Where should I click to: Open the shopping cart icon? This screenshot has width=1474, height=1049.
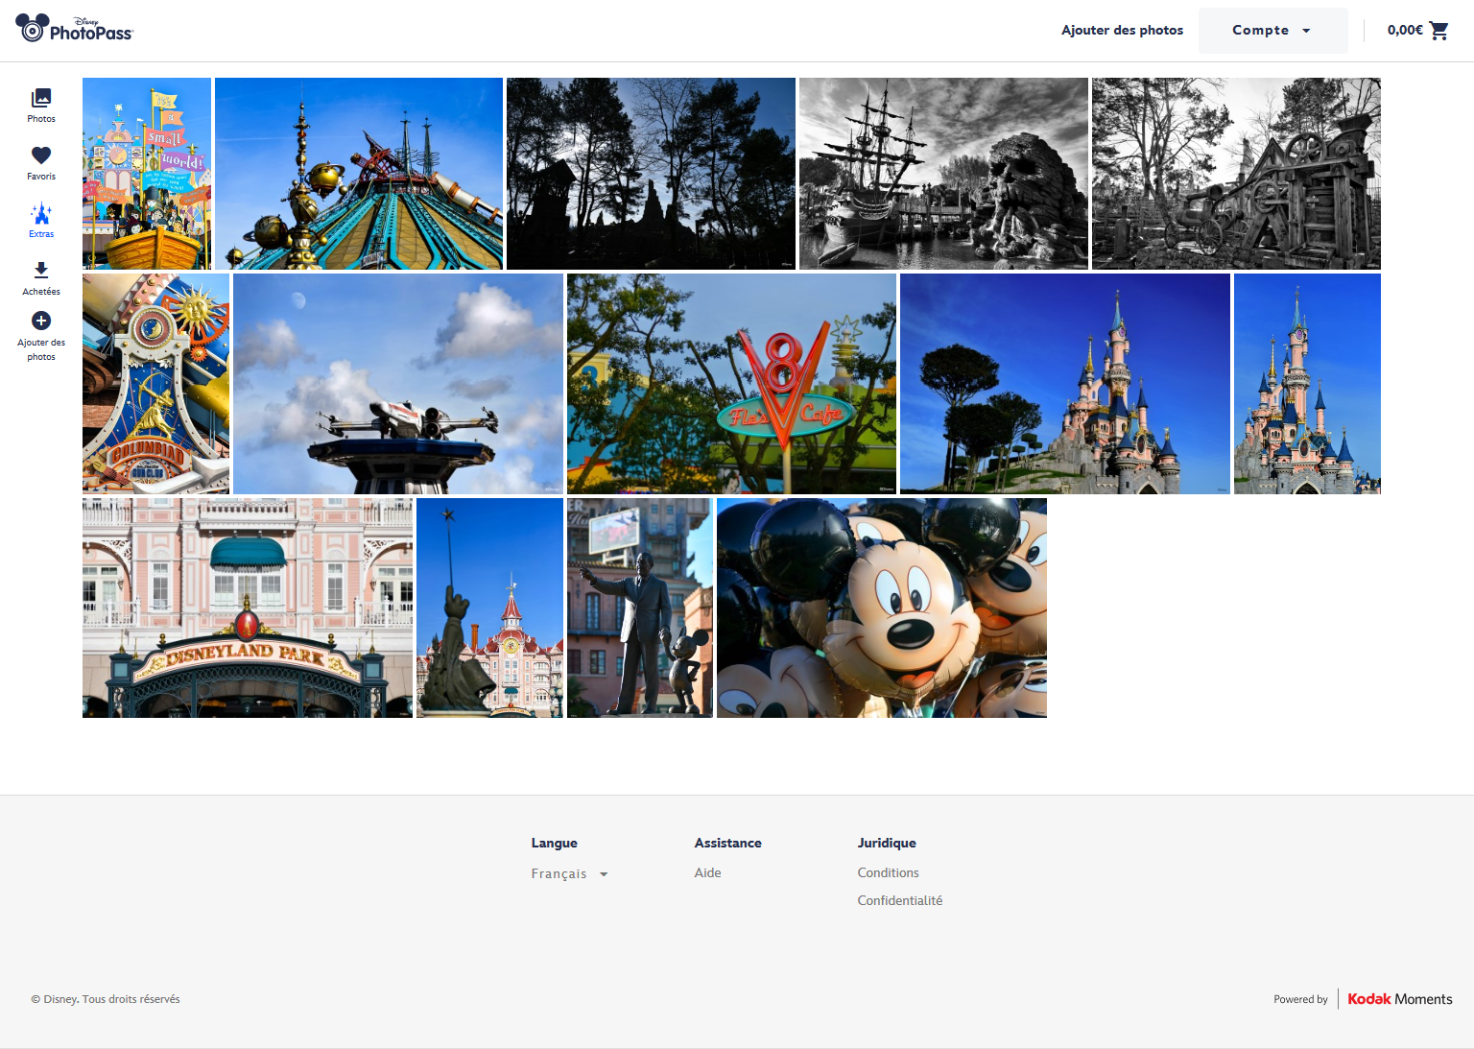1438,31
